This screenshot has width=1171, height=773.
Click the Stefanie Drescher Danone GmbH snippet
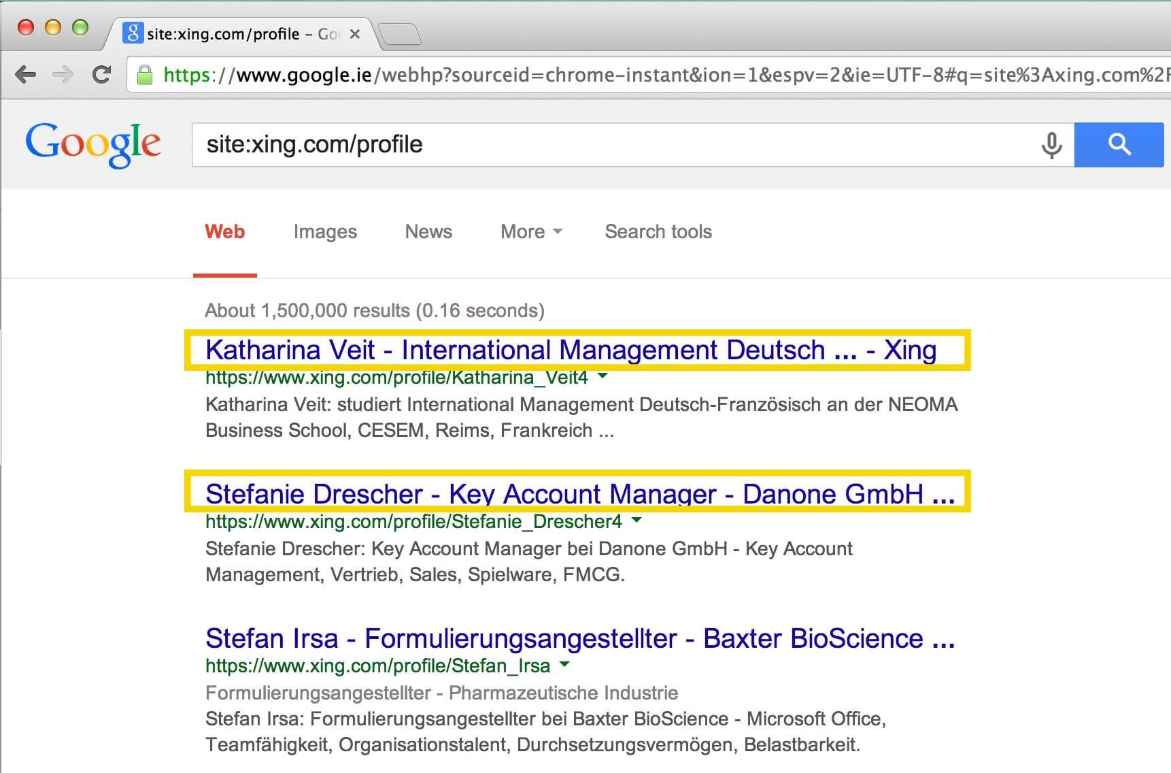(529, 561)
